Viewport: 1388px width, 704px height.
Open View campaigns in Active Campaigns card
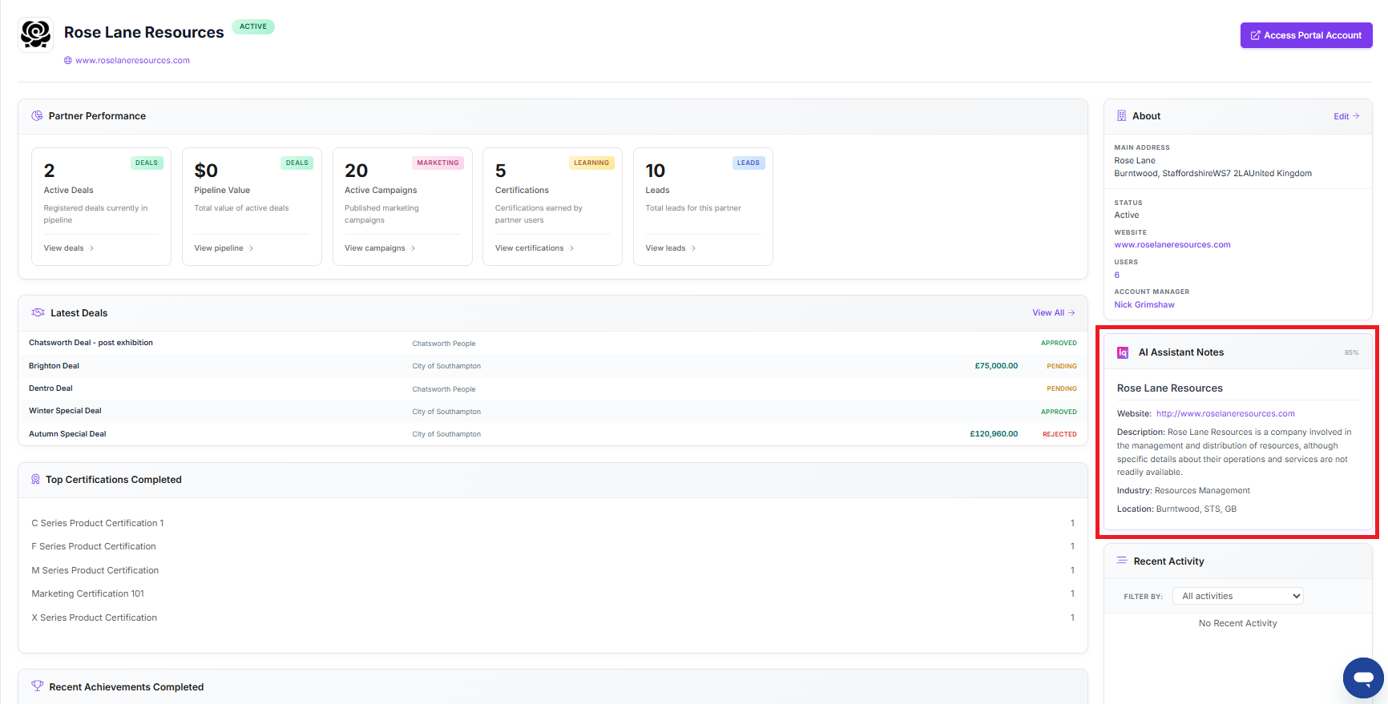380,248
